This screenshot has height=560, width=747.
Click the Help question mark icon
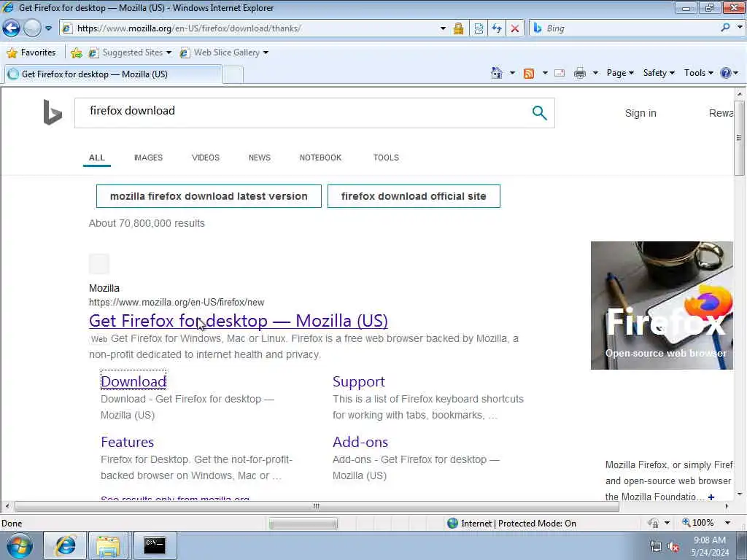726,73
